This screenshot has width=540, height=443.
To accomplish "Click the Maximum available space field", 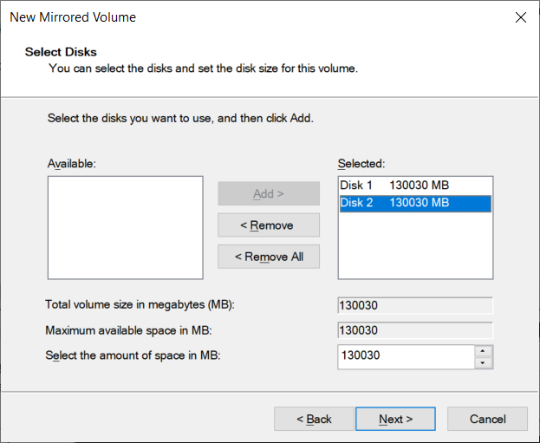I will click(415, 330).
